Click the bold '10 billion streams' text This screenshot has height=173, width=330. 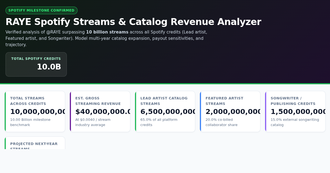coord(107,32)
